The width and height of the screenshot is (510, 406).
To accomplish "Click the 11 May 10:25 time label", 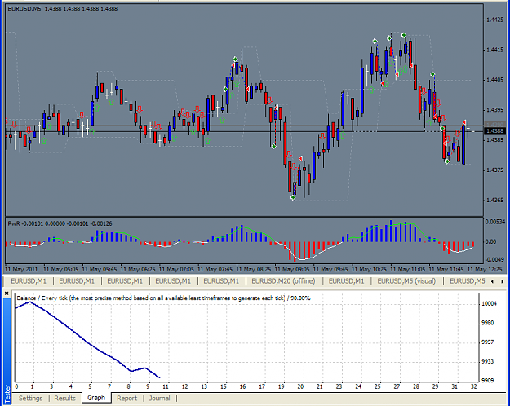I will (x=369, y=270).
